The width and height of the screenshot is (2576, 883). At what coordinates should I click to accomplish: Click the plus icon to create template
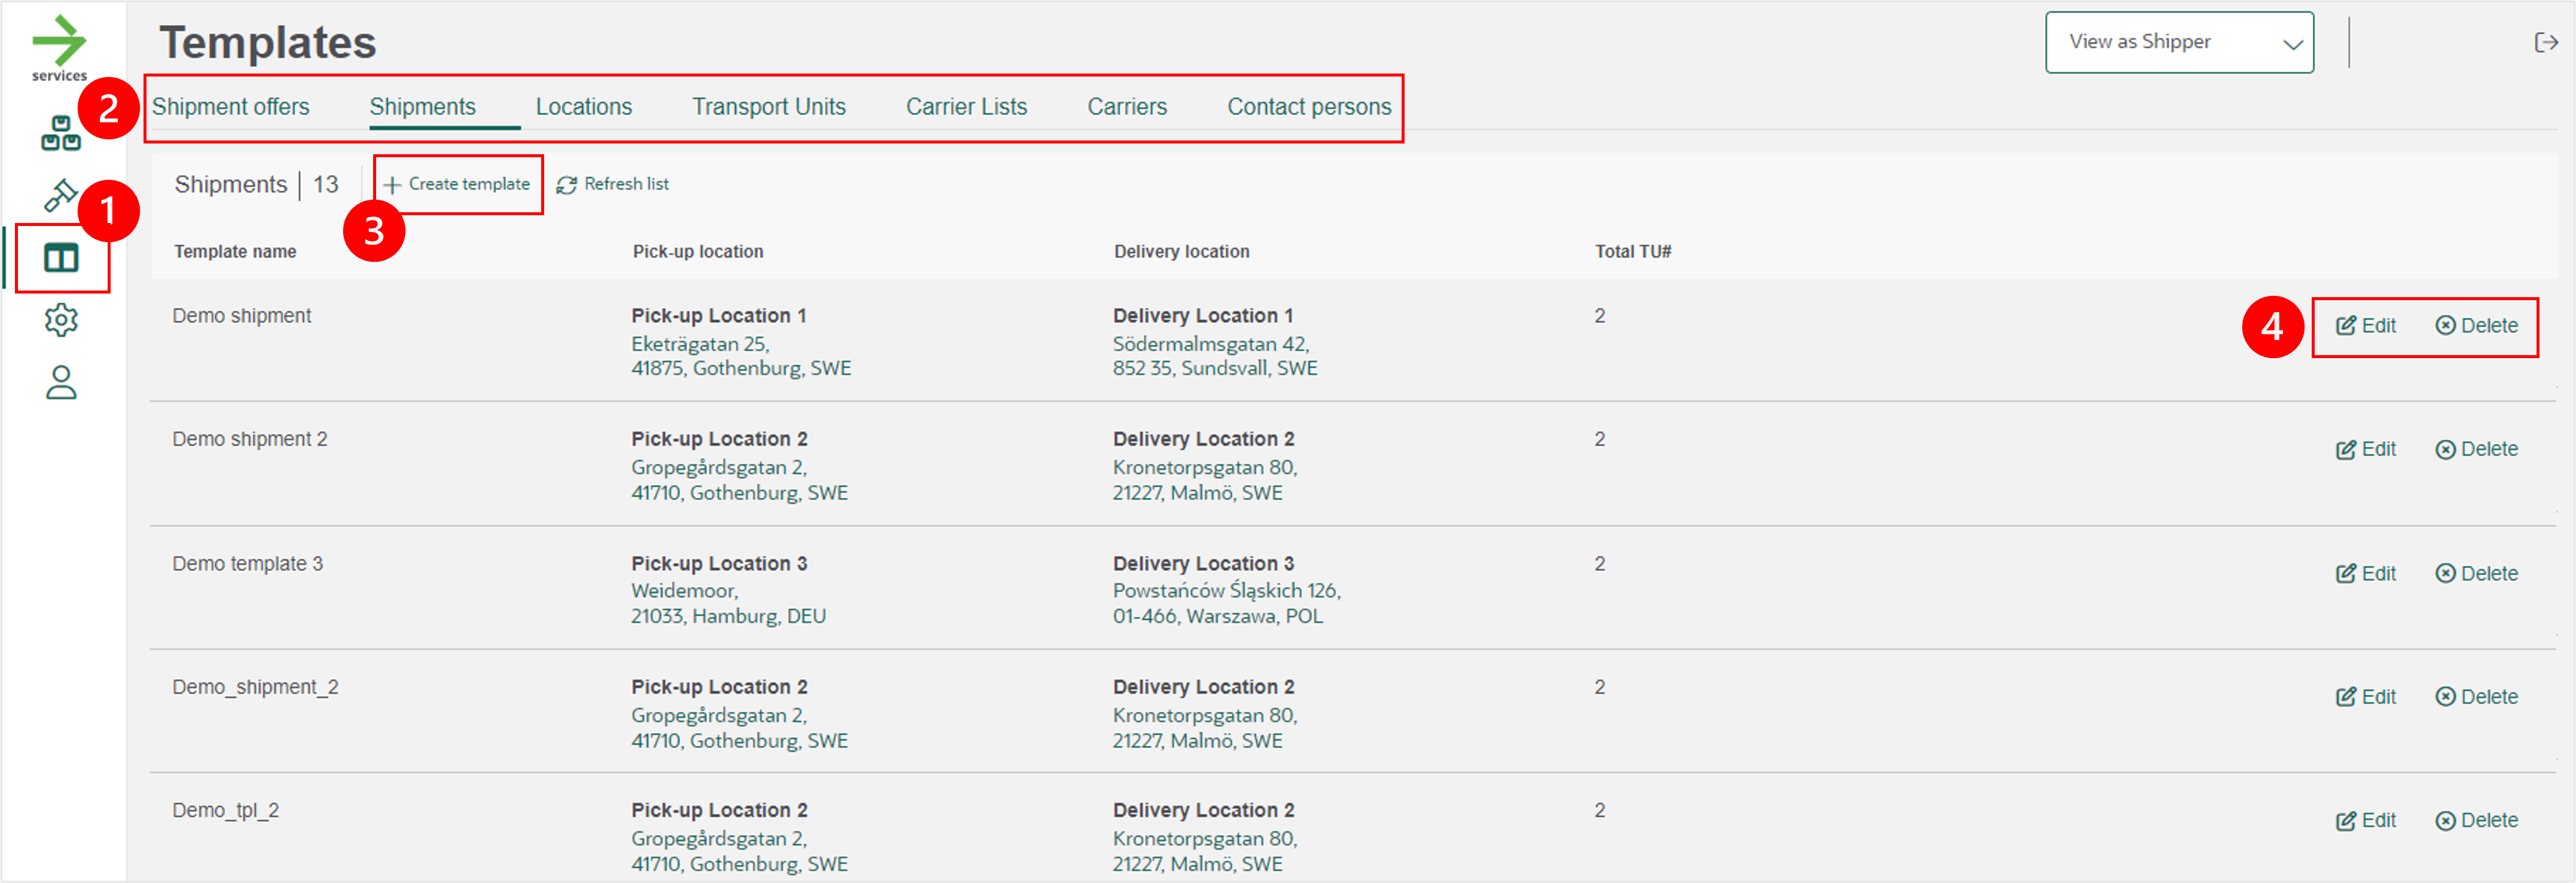tap(392, 184)
